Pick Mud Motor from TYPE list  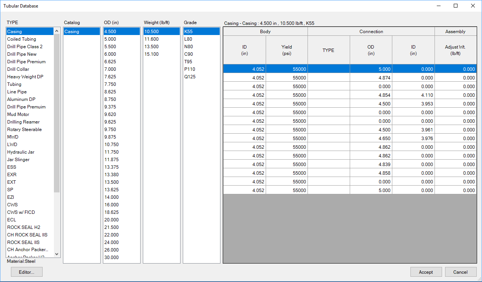(18, 114)
